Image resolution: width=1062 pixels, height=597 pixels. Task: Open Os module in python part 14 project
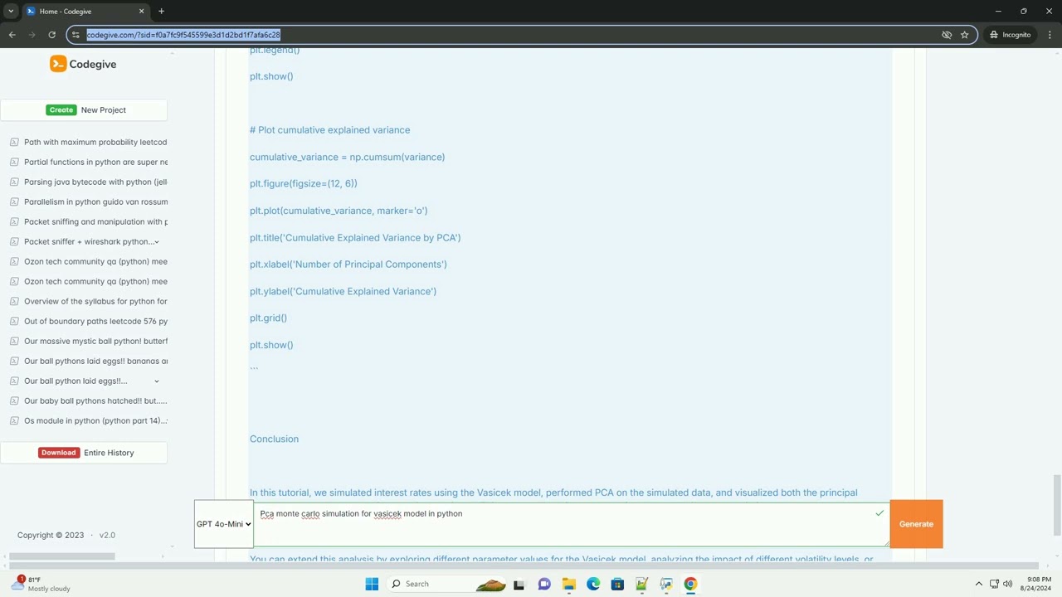click(95, 420)
